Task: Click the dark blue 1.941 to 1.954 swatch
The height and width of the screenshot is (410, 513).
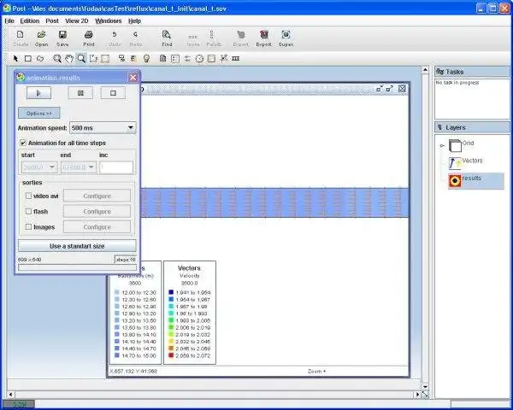Action: [171, 292]
